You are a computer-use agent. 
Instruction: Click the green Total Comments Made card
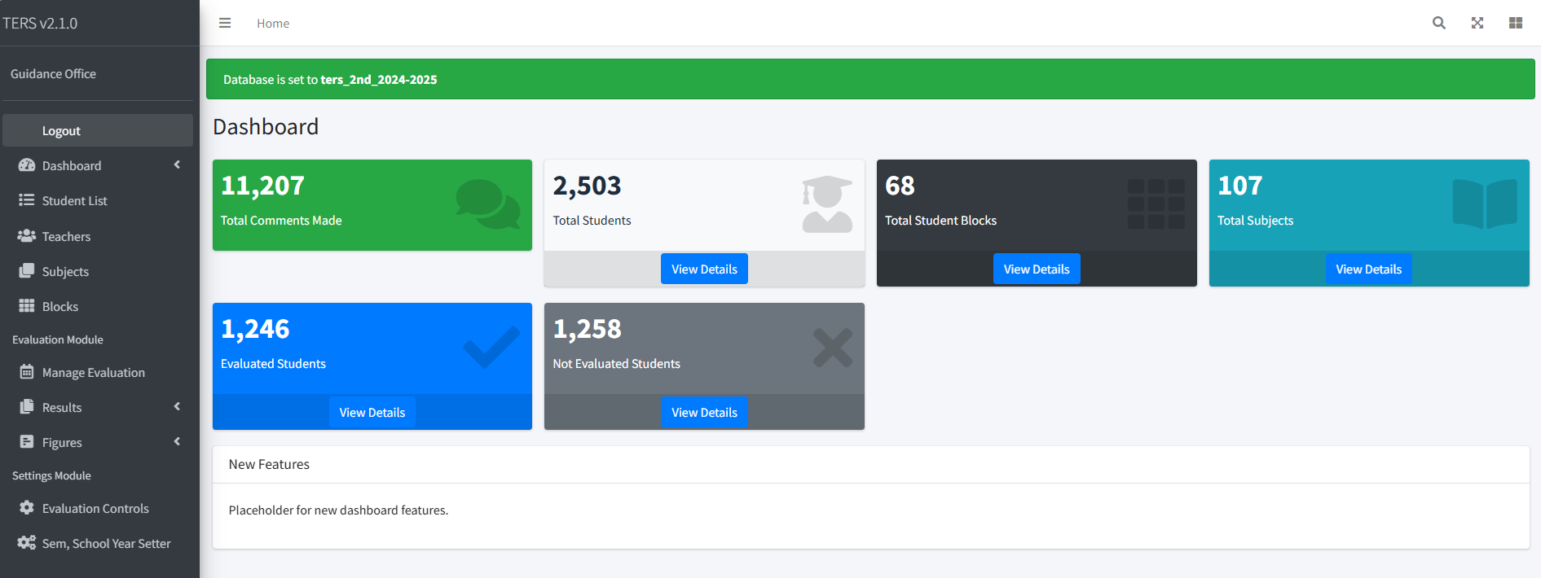(x=372, y=205)
